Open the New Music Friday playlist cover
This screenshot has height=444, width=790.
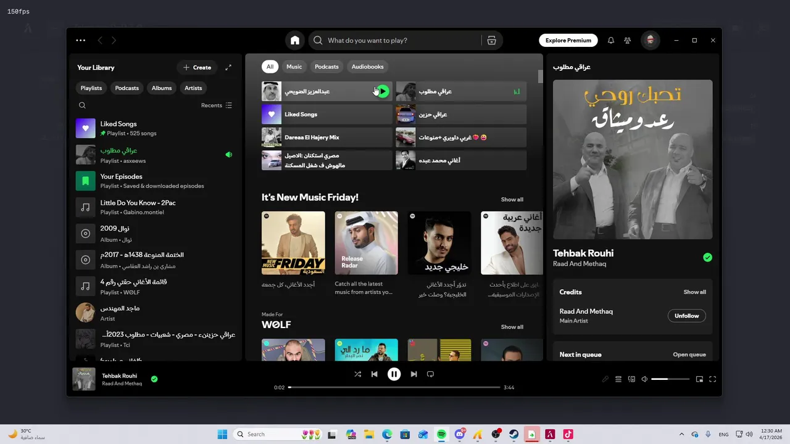tap(293, 243)
